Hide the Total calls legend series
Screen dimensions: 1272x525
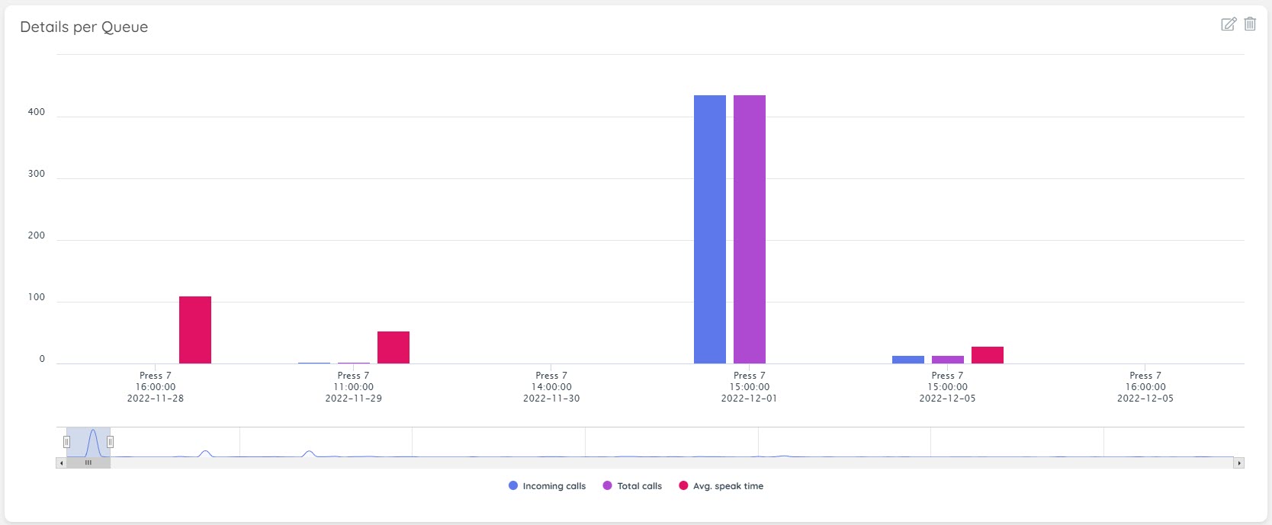(x=632, y=486)
